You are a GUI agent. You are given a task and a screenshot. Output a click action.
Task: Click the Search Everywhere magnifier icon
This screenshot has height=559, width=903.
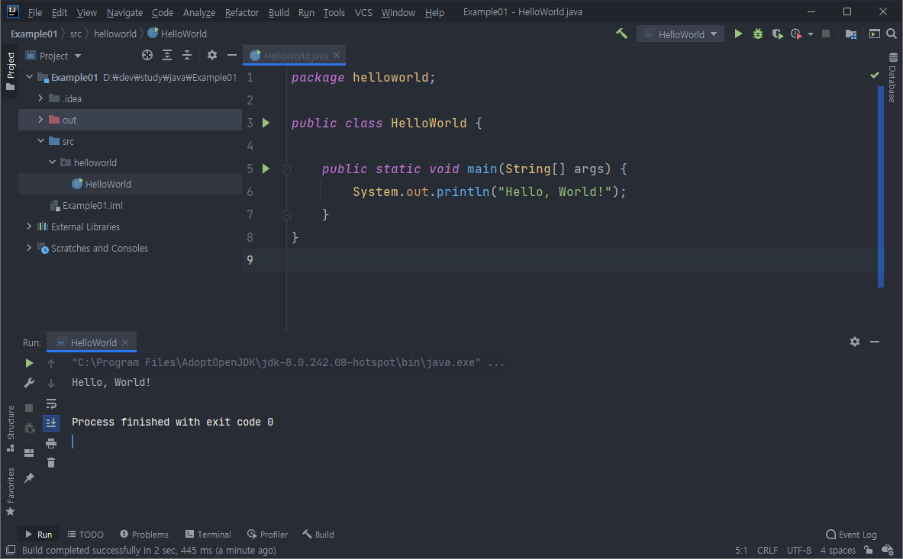point(892,34)
